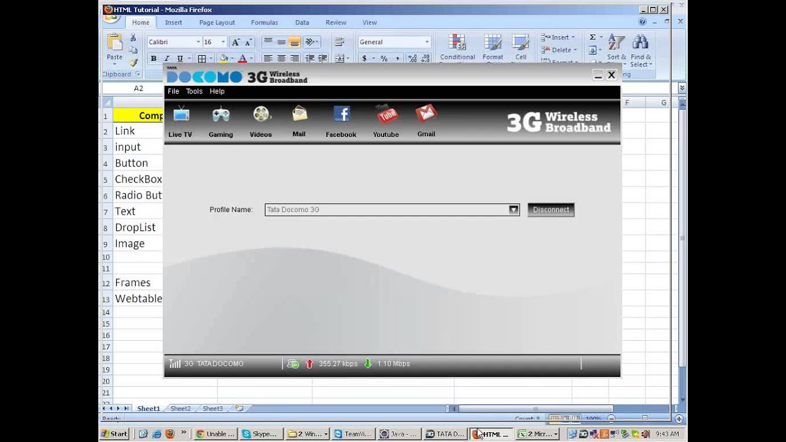
Task: Click the Increase Font Size icon
Action: pyautogui.click(x=236, y=42)
